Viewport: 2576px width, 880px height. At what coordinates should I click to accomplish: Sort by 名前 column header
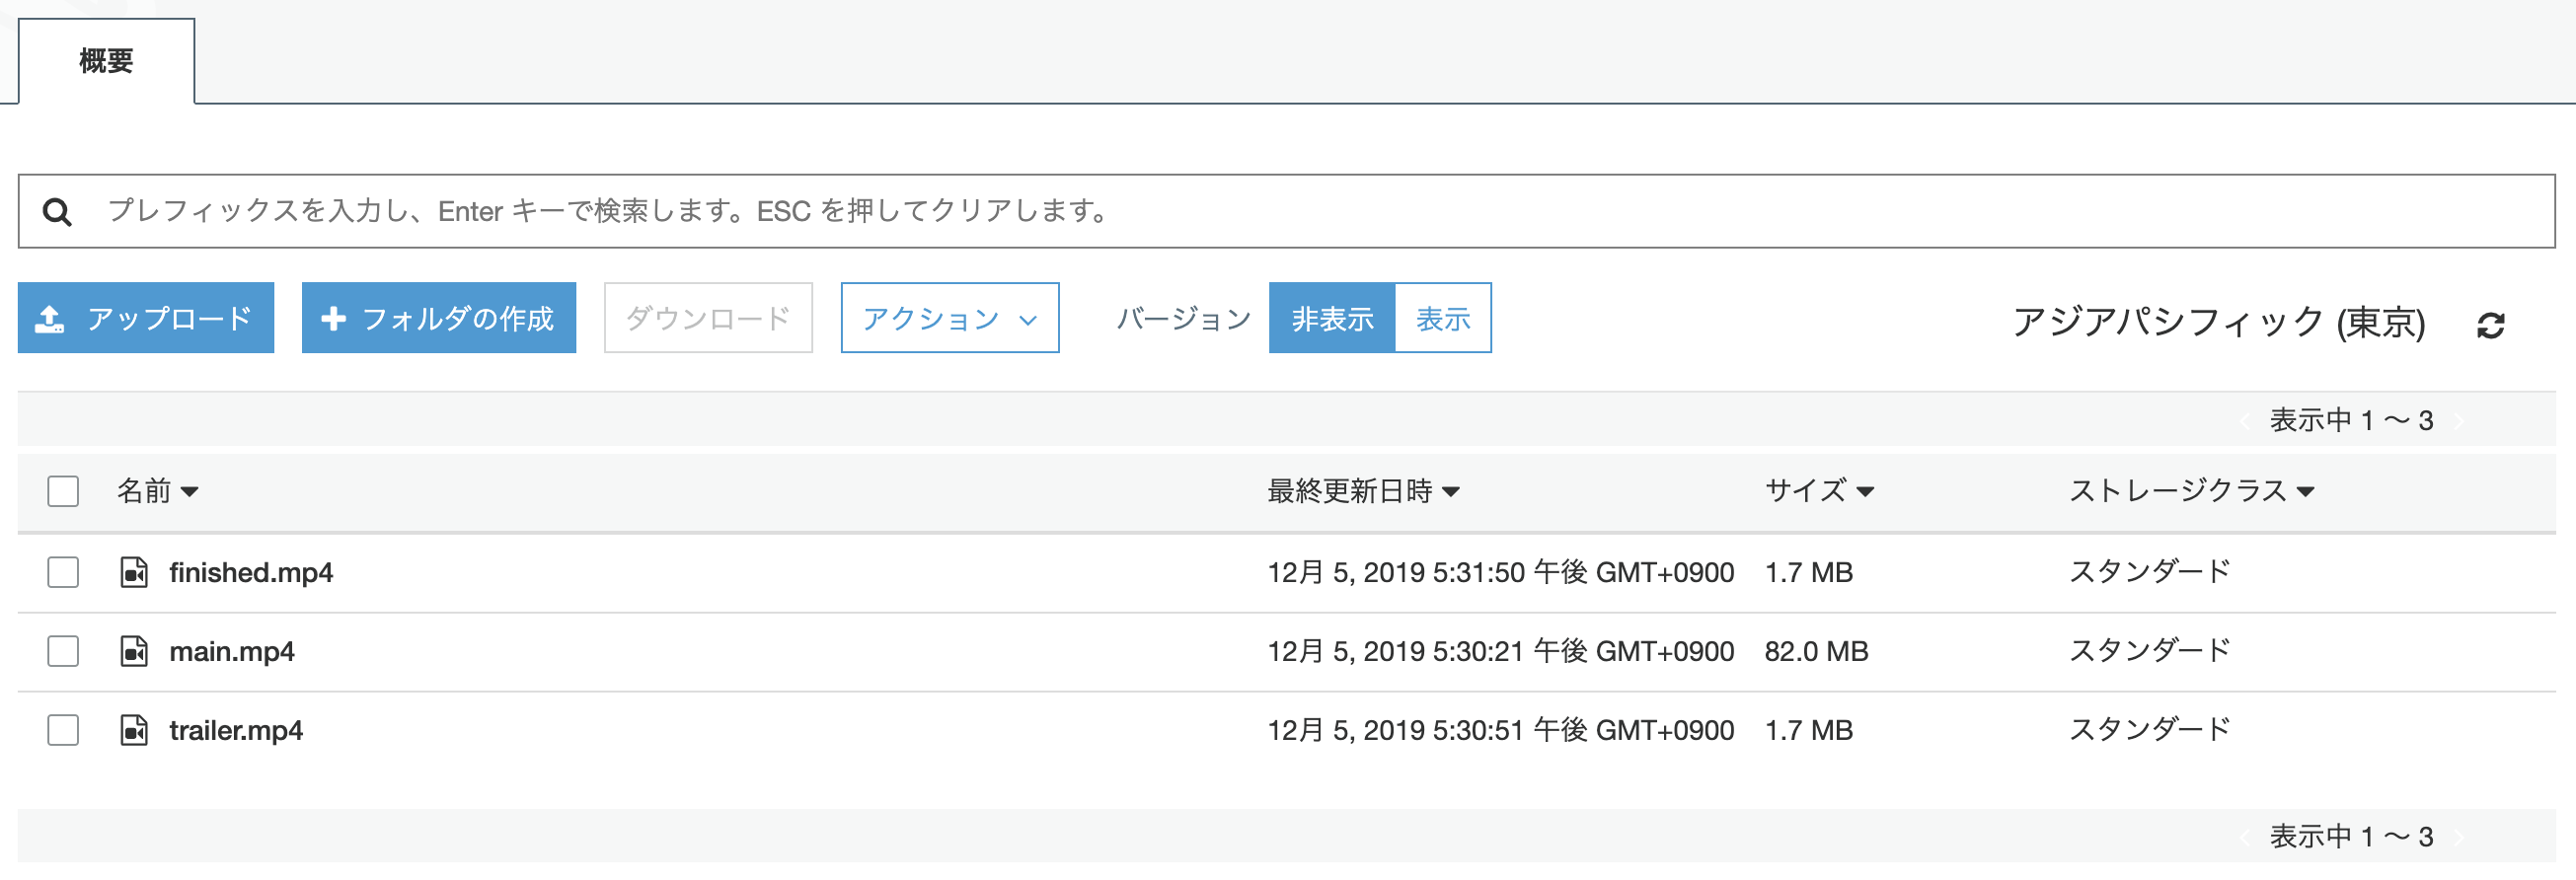(158, 491)
